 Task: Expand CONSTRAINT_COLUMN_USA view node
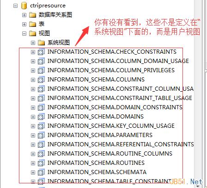pyautogui.click(x=33, y=89)
